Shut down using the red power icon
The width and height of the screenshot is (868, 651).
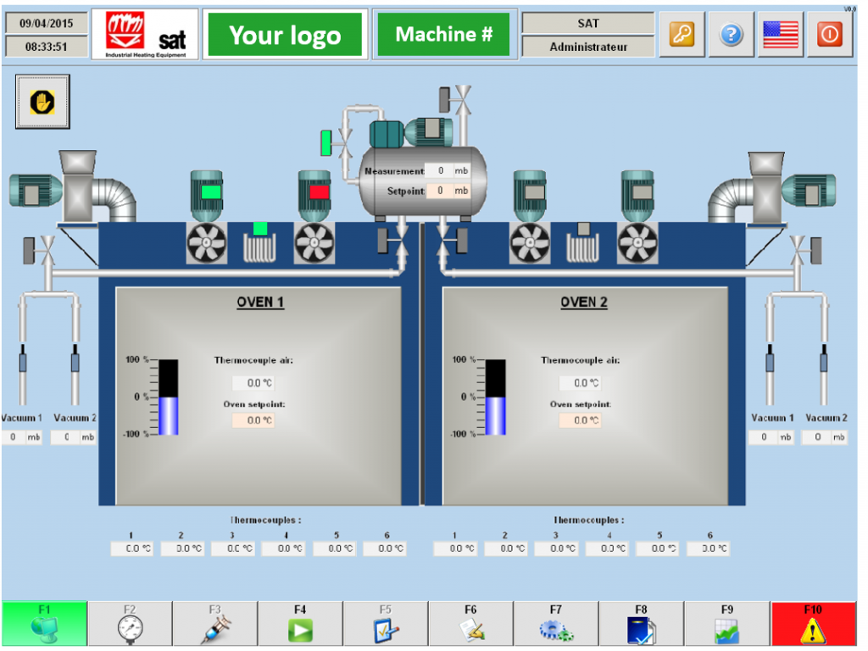coord(829,34)
